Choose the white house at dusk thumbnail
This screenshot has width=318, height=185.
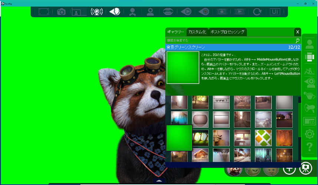pyautogui.click(x=284, y=120)
